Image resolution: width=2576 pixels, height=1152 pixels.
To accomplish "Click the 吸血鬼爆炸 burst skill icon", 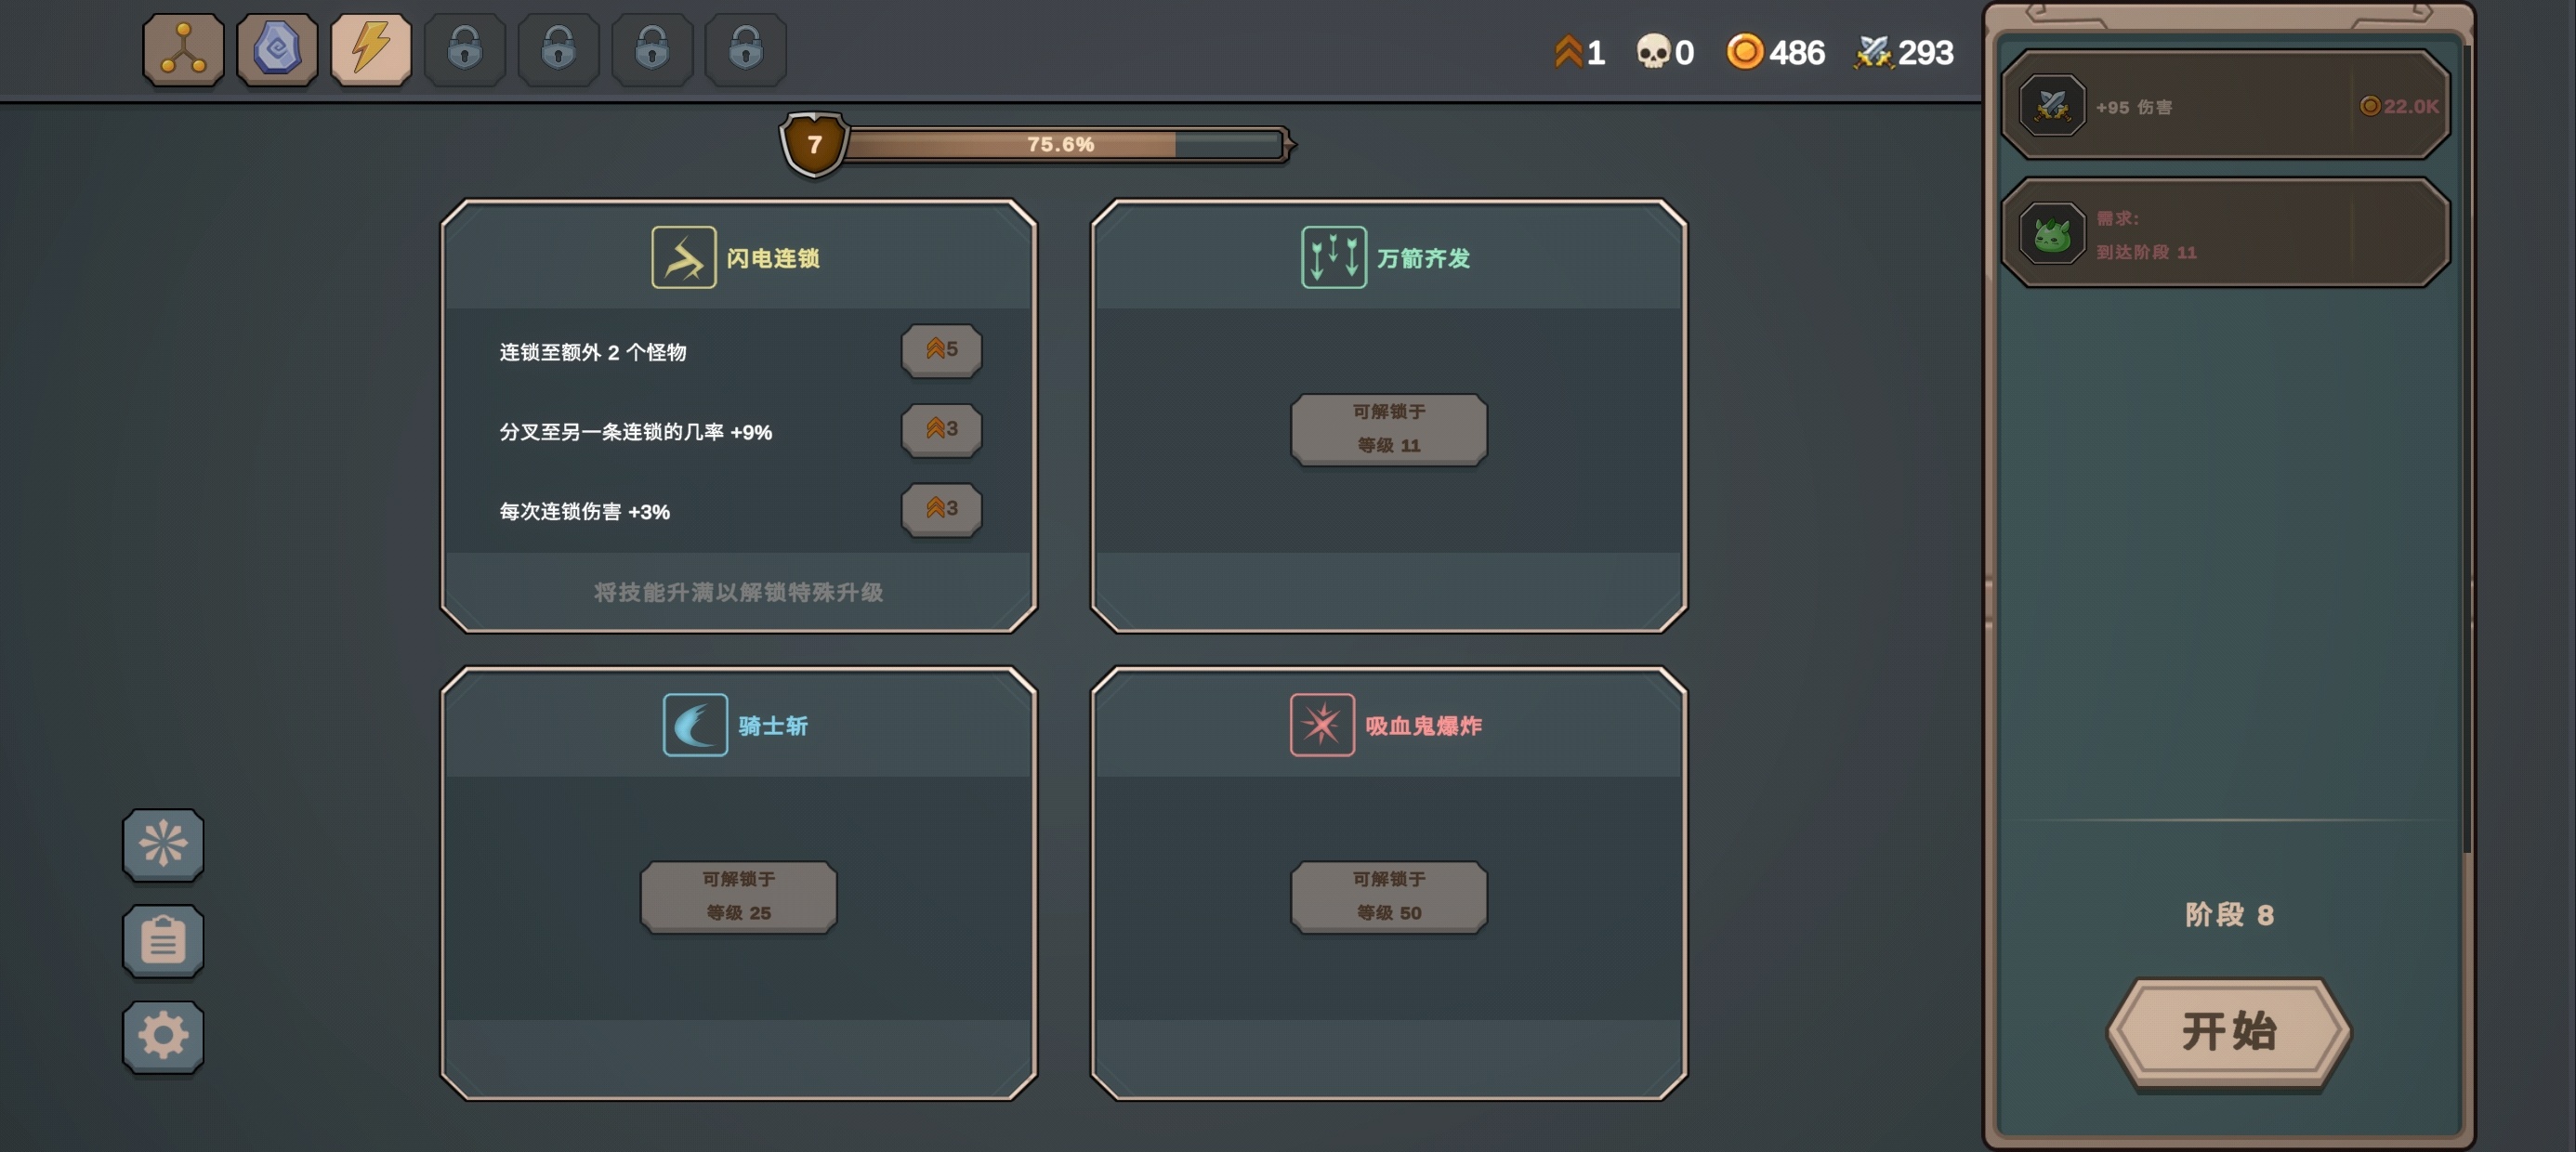I will click(1322, 725).
